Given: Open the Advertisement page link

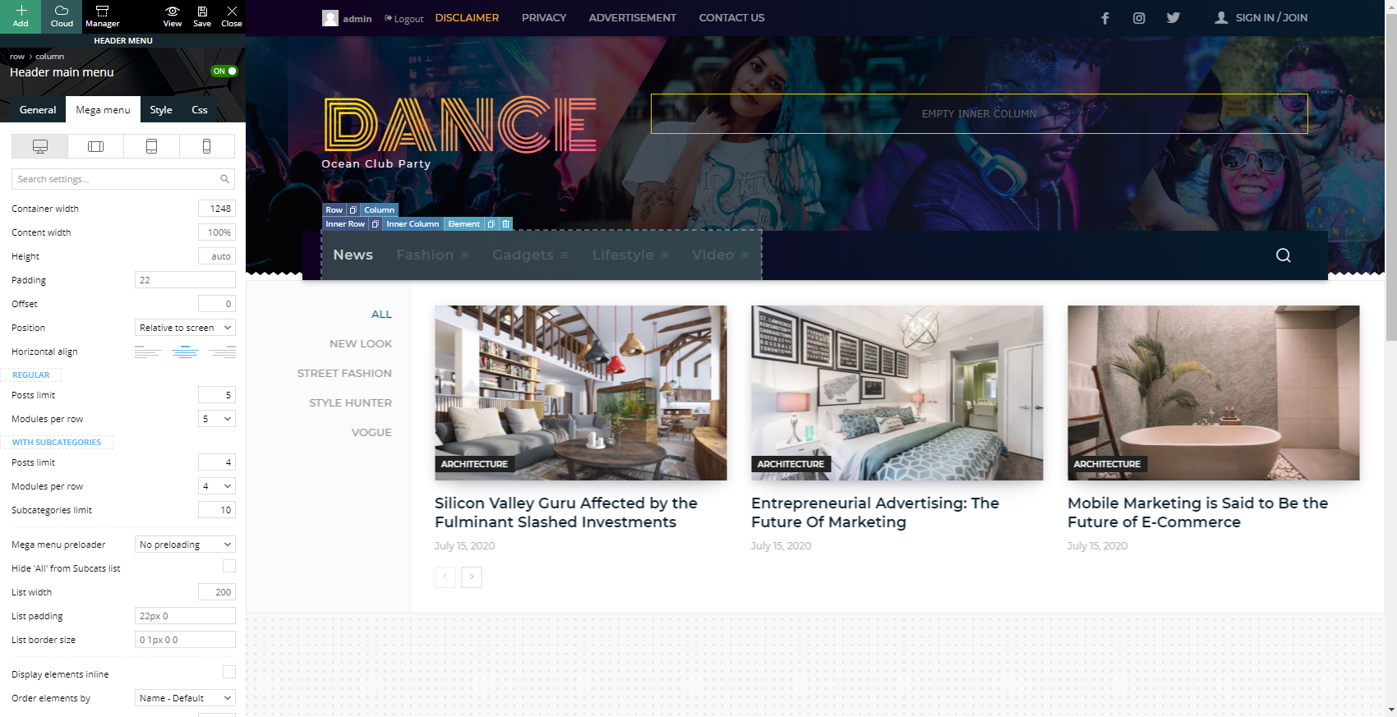Looking at the screenshot, I should [633, 18].
